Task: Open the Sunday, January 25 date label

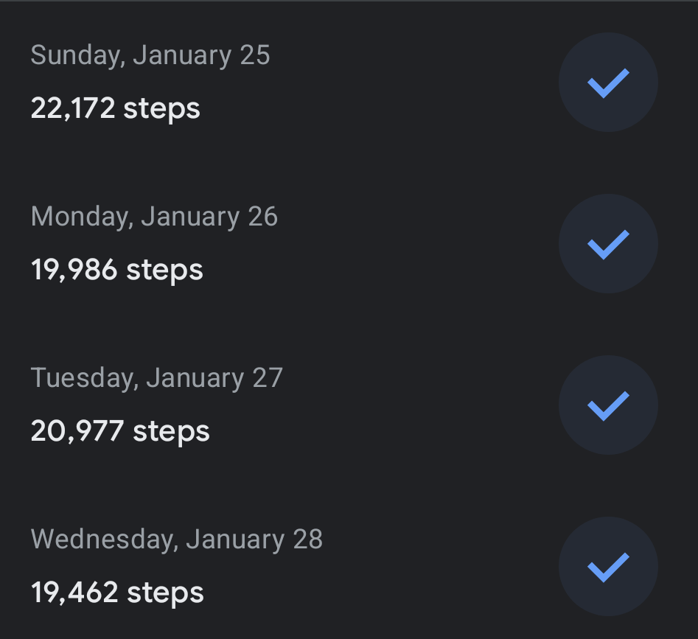Action: [x=150, y=55]
